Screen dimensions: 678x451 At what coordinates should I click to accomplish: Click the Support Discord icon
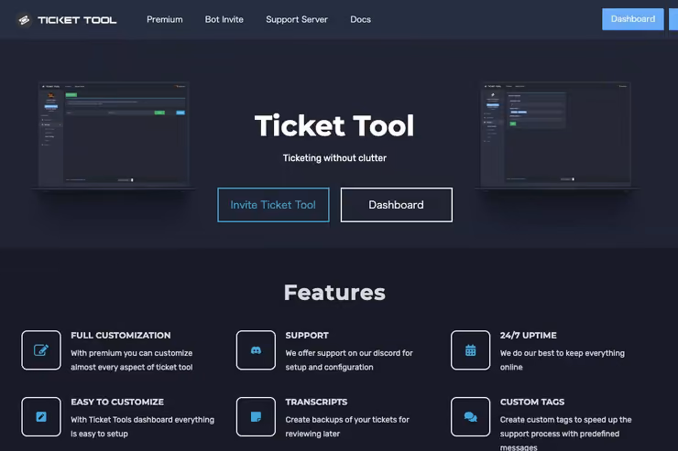[256, 350]
